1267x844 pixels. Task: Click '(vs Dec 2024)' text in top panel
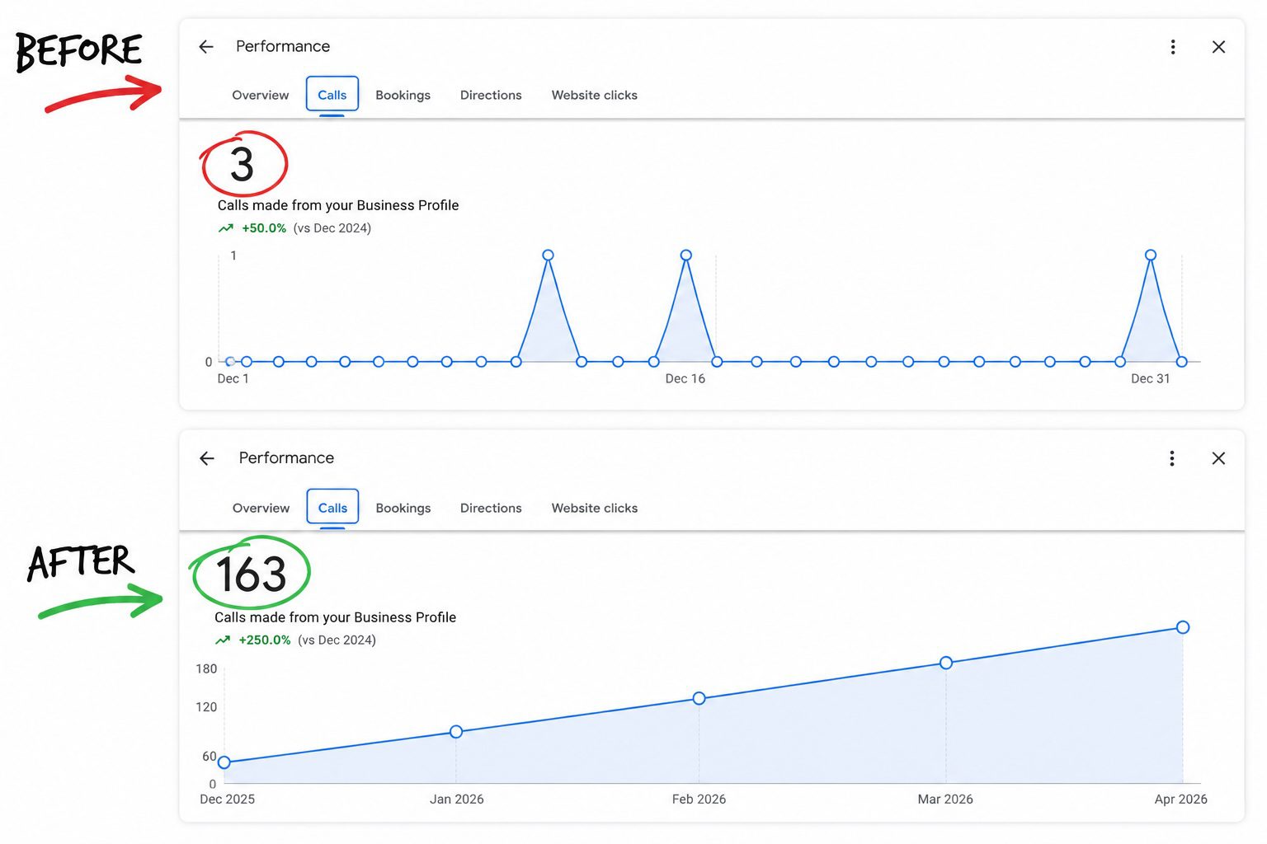(x=332, y=228)
